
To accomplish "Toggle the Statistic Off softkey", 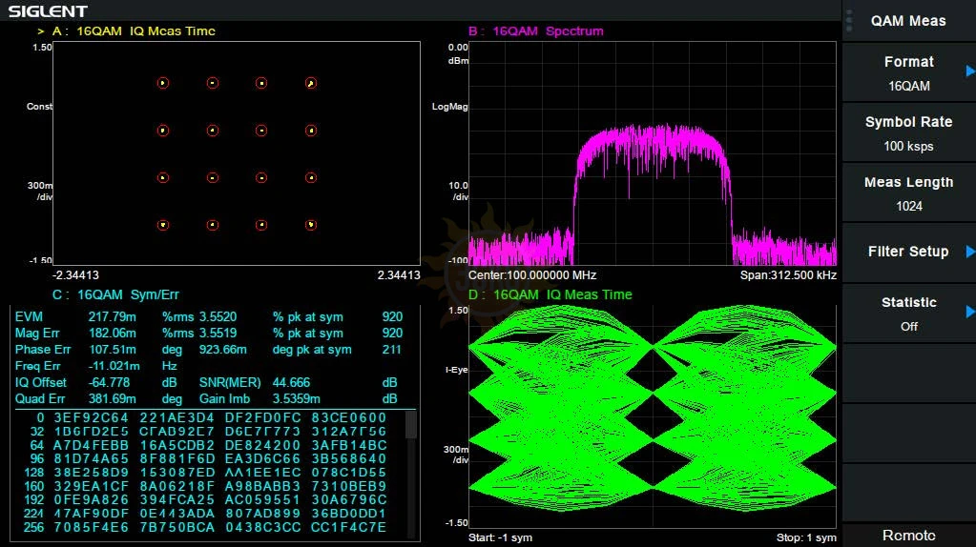I will tap(908, 314).
